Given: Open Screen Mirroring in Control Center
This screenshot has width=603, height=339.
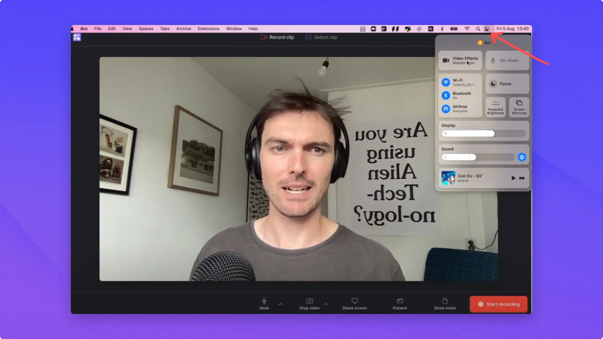Looking at the screenshot, I should [519, 107].
